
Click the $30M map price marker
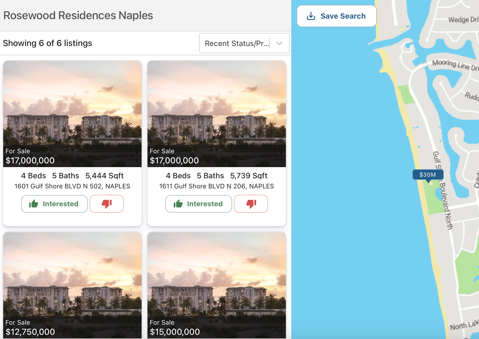tap(428, 175)
